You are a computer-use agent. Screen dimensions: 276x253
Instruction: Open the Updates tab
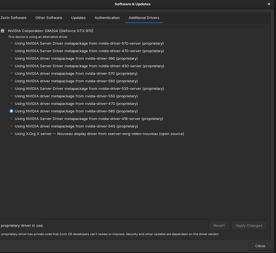(78, 18)
